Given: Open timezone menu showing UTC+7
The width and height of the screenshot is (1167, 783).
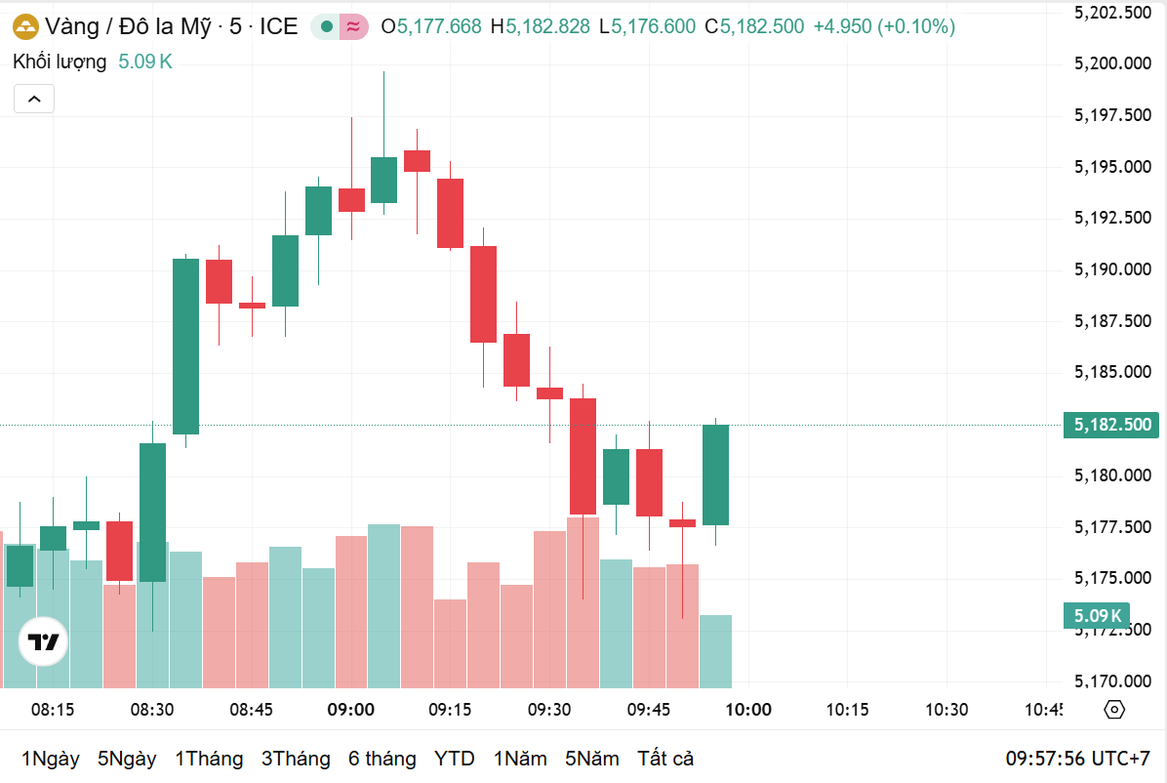Looking at the screenshot, I should [x=1078, y=759].
